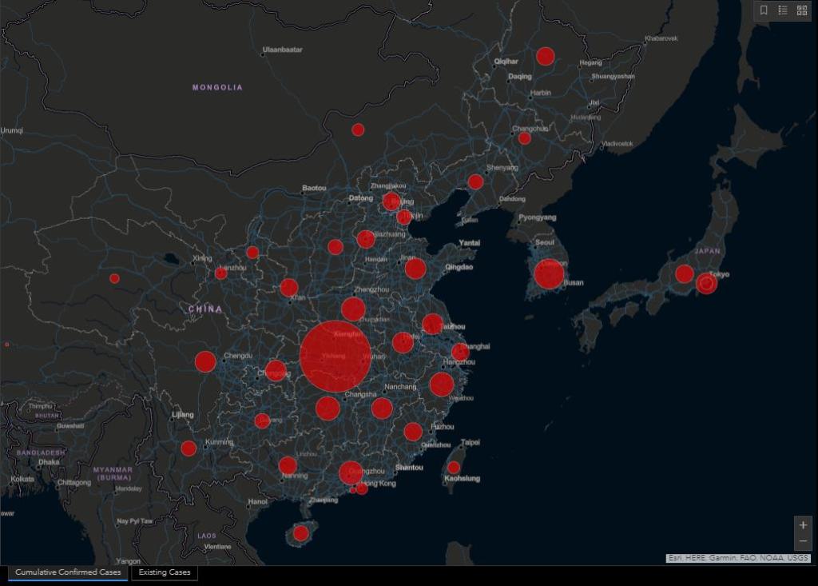
Task: Open the map legend list icon
Action: click(x=783, y=10)
